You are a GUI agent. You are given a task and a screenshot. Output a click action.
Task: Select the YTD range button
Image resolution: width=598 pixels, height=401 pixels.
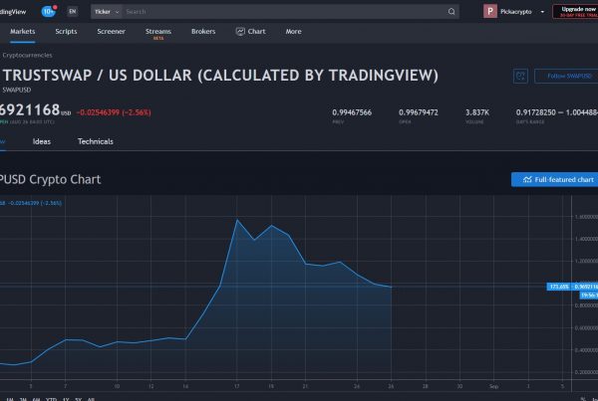(51, 399)
